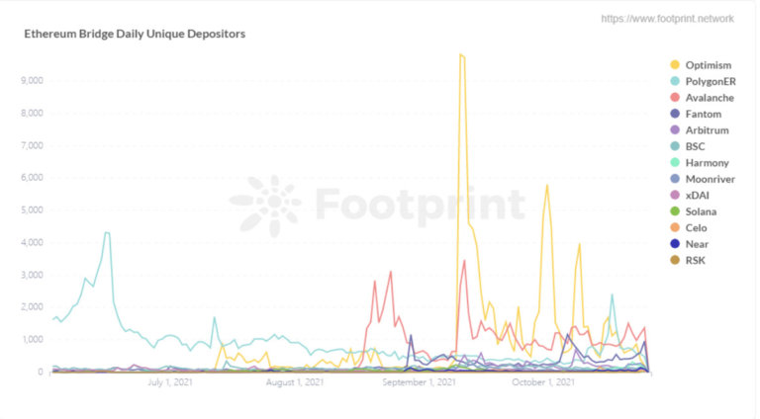Click the Moonriver legend dot

[675, 179]
